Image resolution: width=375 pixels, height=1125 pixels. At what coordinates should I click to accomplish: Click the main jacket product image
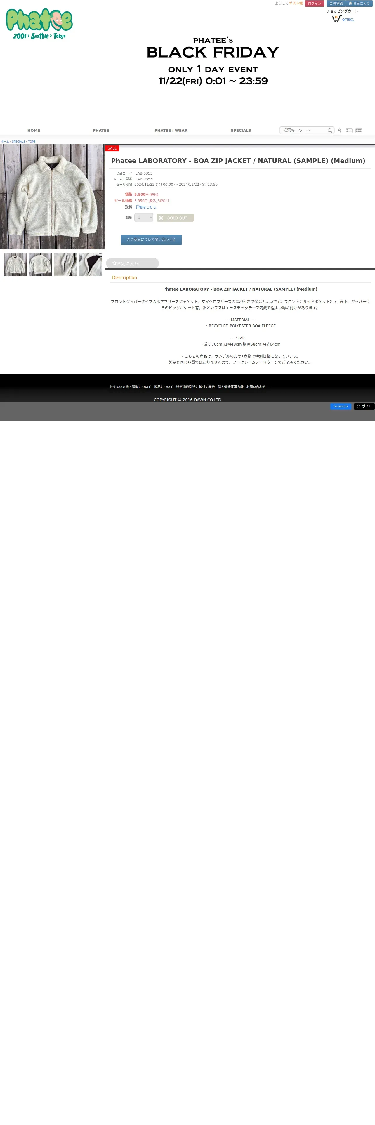[52, 197]
